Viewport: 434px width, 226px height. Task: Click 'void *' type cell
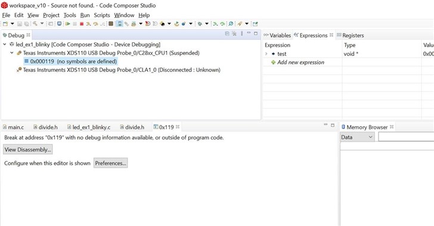(x=351, y=54)
